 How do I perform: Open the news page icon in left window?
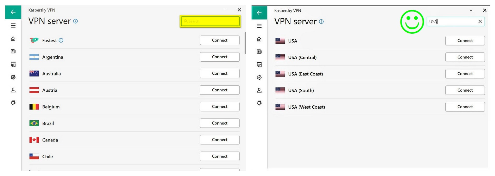13,51
